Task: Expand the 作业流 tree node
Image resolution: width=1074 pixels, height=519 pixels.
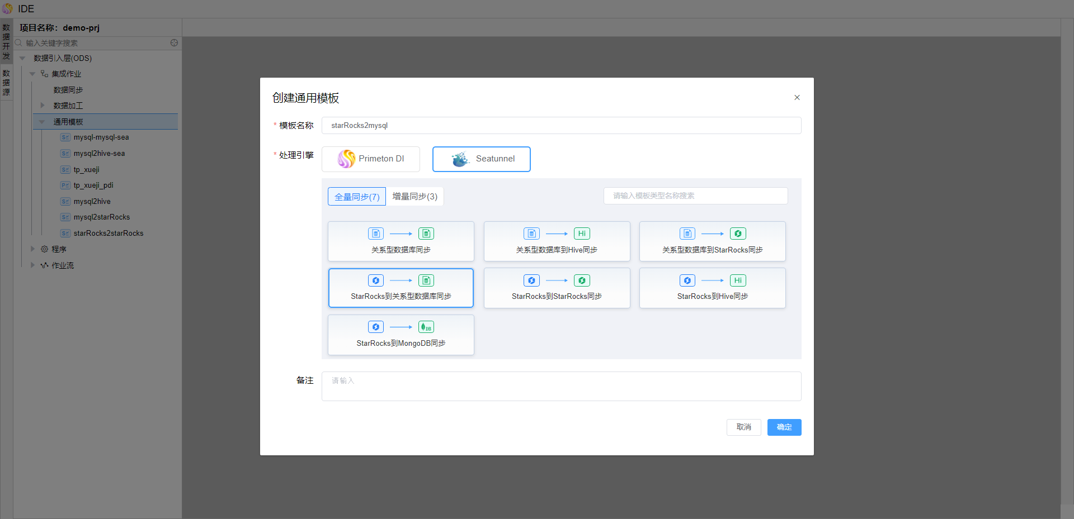Action: [32, 265]
